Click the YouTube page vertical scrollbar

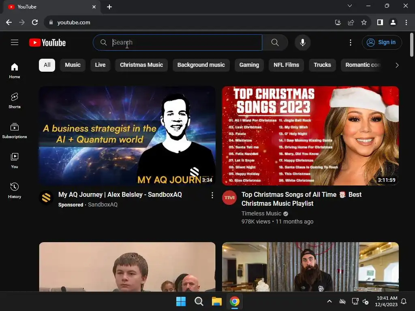[x=412, y=45]
